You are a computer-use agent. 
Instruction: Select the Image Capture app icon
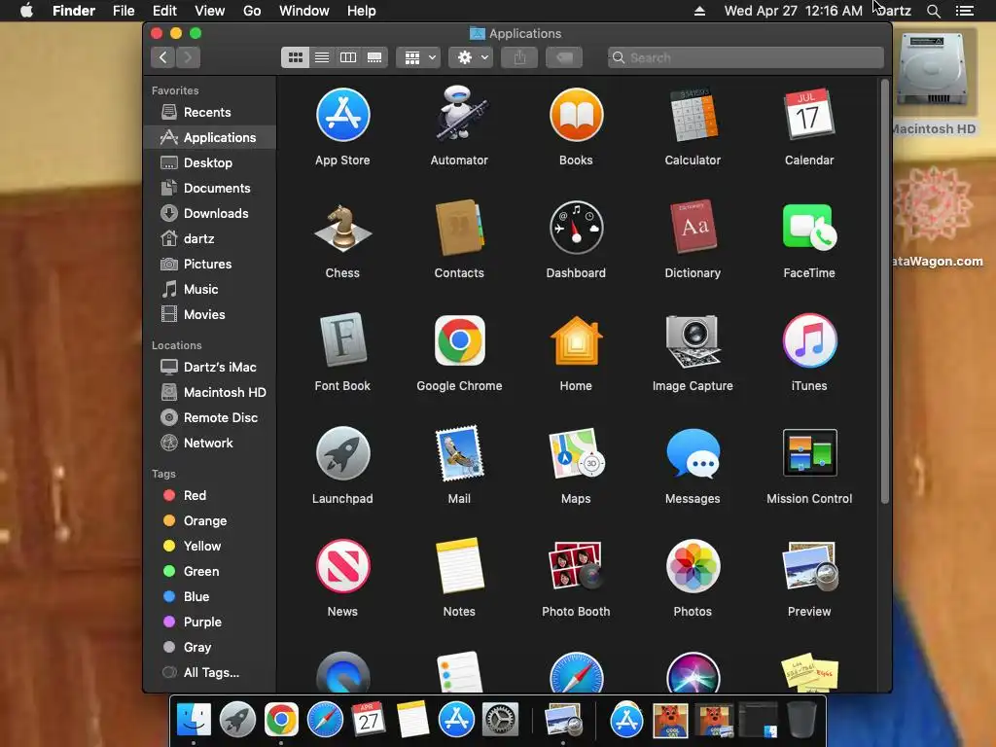pyautogui.click(x=693, y=340)
